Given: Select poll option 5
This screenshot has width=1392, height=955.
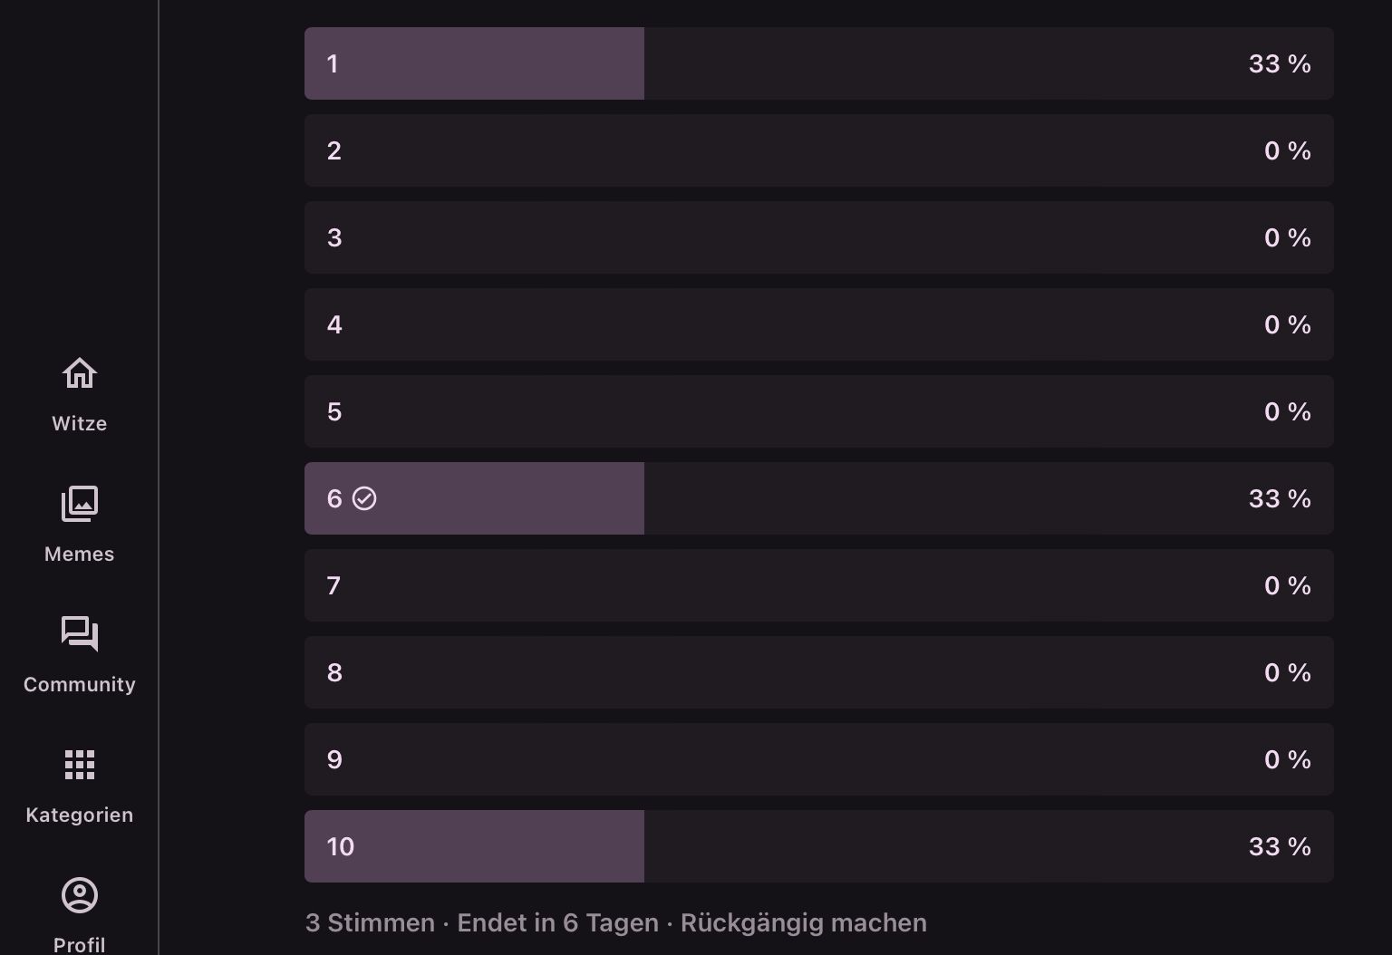Looking at the screenshot, I should [x=818, y=411].
